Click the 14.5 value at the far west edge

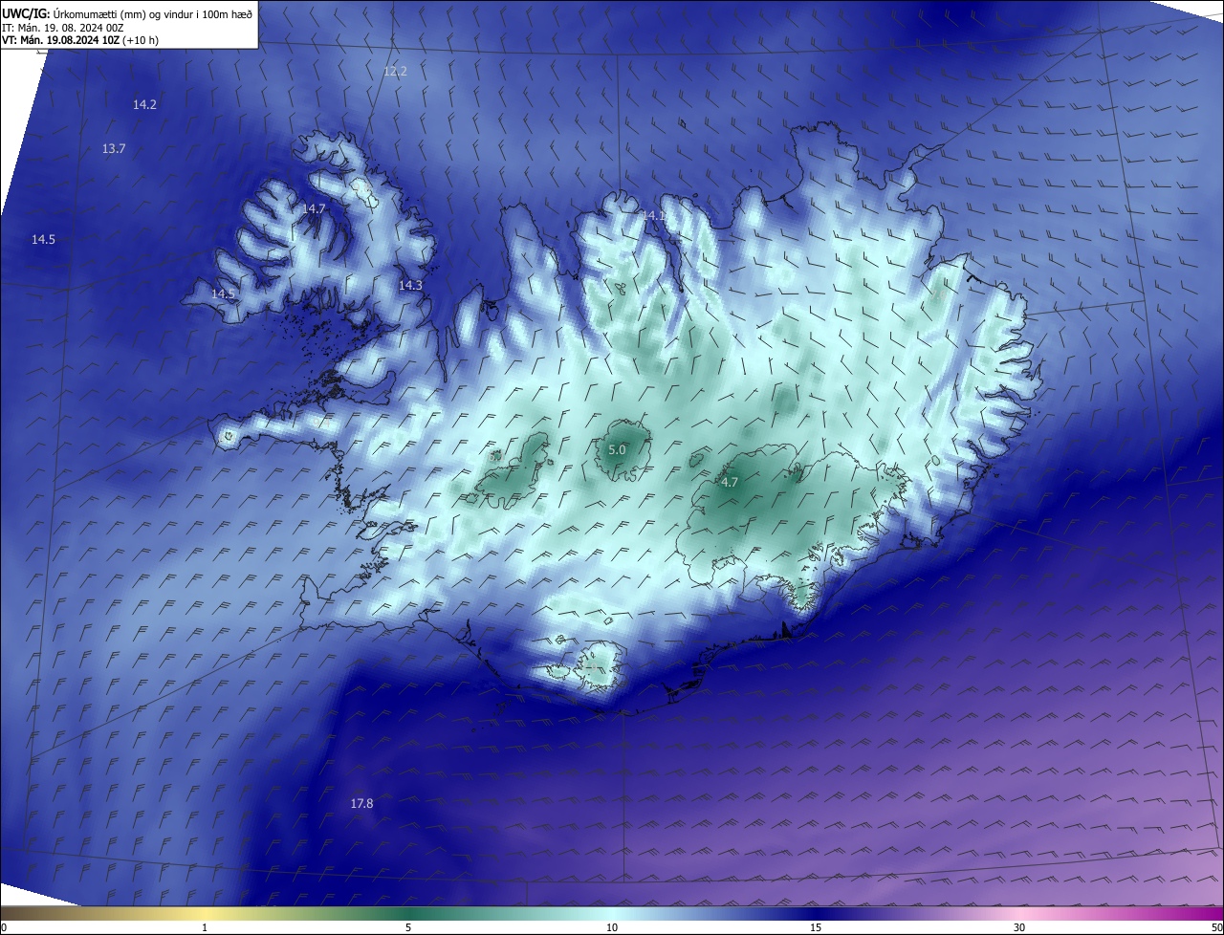(43, 240)
